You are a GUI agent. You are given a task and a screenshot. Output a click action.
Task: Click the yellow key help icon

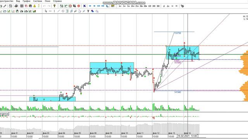click(x=54, y=6)
